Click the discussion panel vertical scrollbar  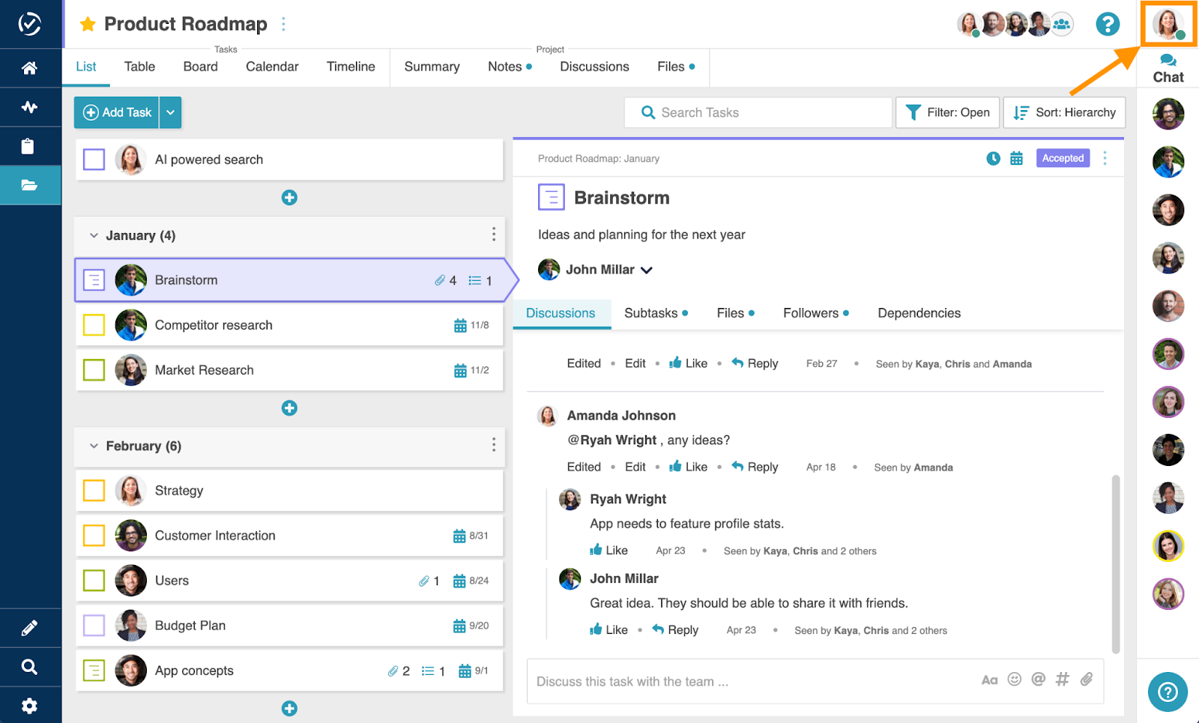pyautogui.click(x=1116, y=563)
